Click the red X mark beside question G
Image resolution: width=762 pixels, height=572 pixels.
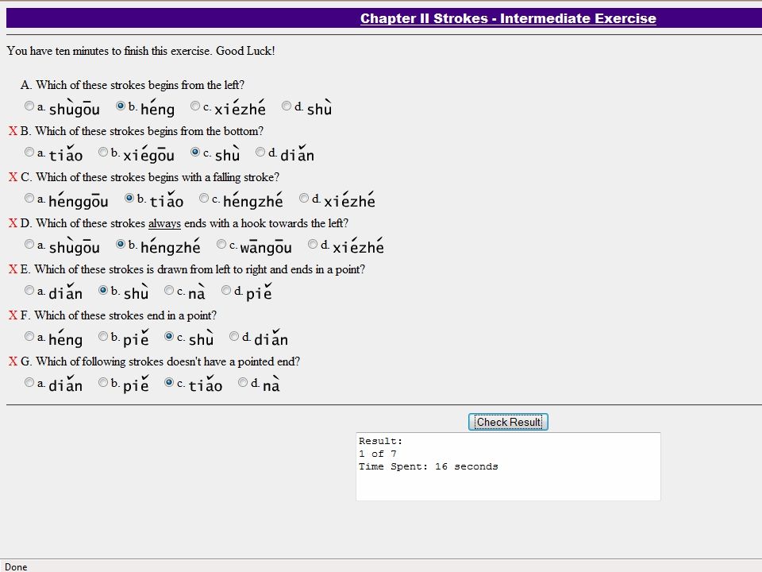click(13, 361)
